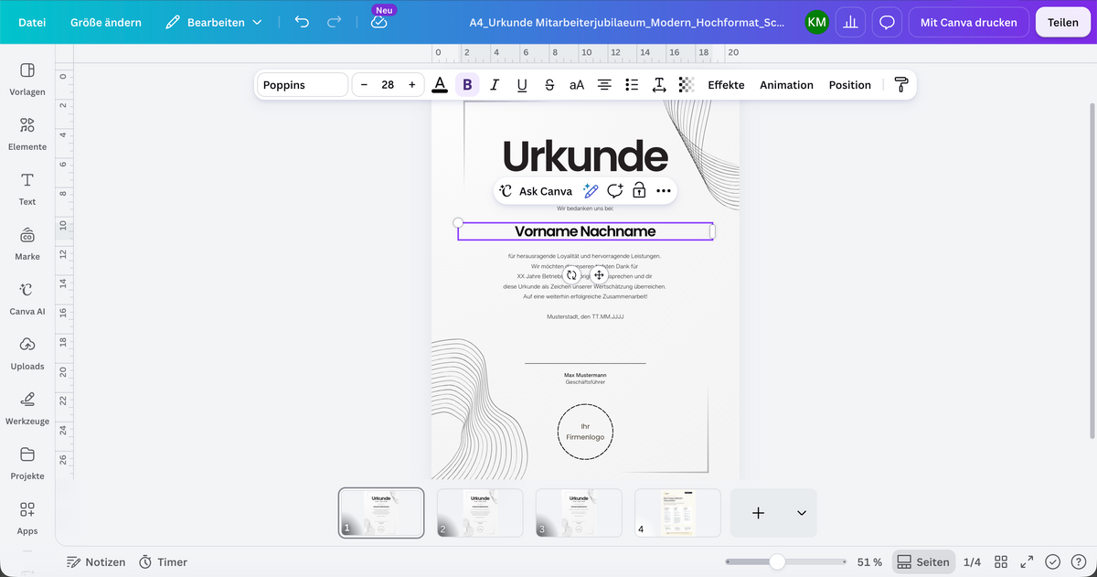Select the Text tool in sidebar
The width and height of the screenshot is (1097, 577).
click(27, 188)
